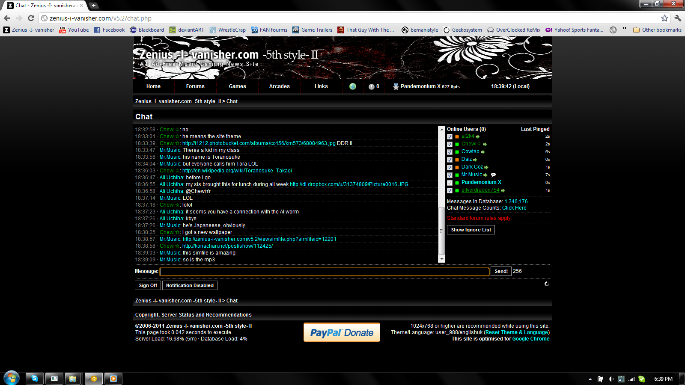Toggle the Notification Disabled button
Viewport: 685px width, 385px height.
tap(190, 285)
